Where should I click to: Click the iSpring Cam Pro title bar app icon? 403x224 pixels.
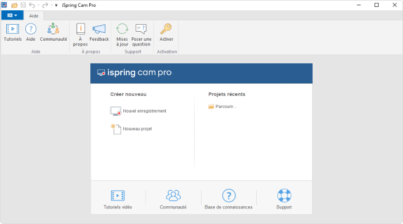(x=4, y=5)
